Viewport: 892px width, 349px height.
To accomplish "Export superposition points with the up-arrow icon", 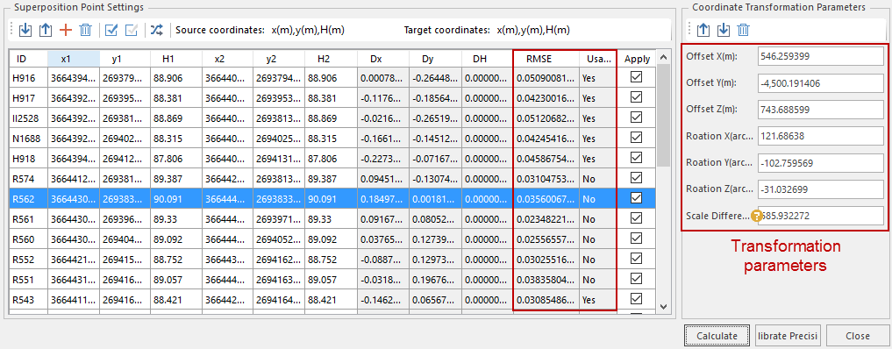I will 46,30.
